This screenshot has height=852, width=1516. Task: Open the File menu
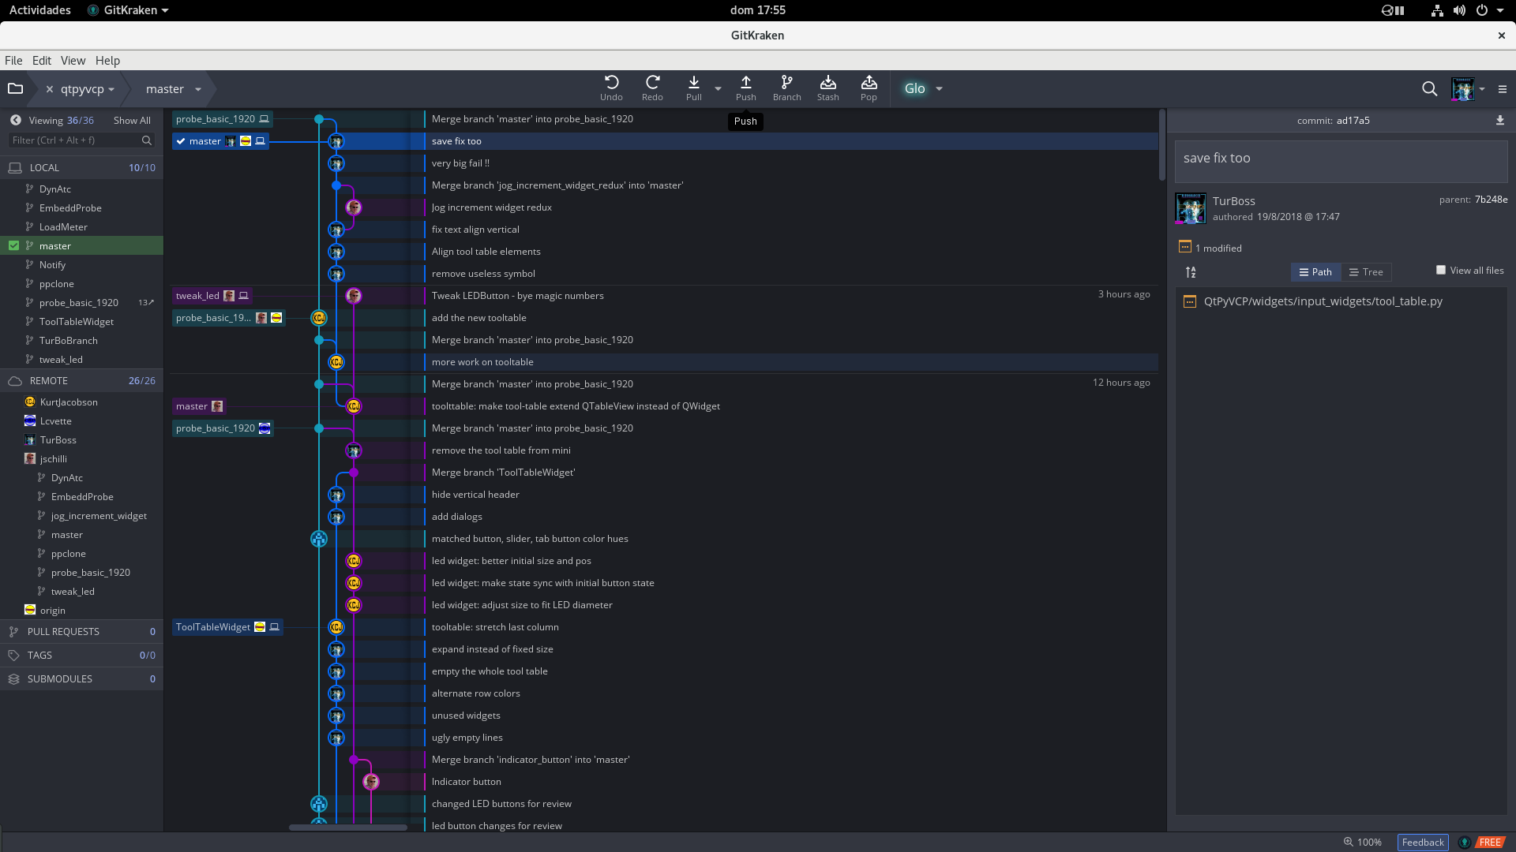click(x=13, y=60)
